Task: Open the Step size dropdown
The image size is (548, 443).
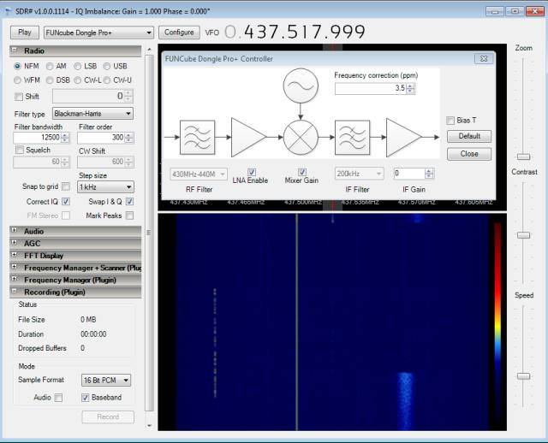Action: 105,187
